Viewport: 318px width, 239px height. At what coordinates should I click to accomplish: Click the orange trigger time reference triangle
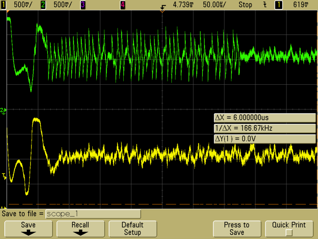162,12
